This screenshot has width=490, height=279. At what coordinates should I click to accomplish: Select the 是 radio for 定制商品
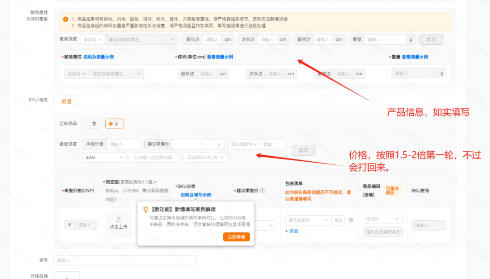88,123
